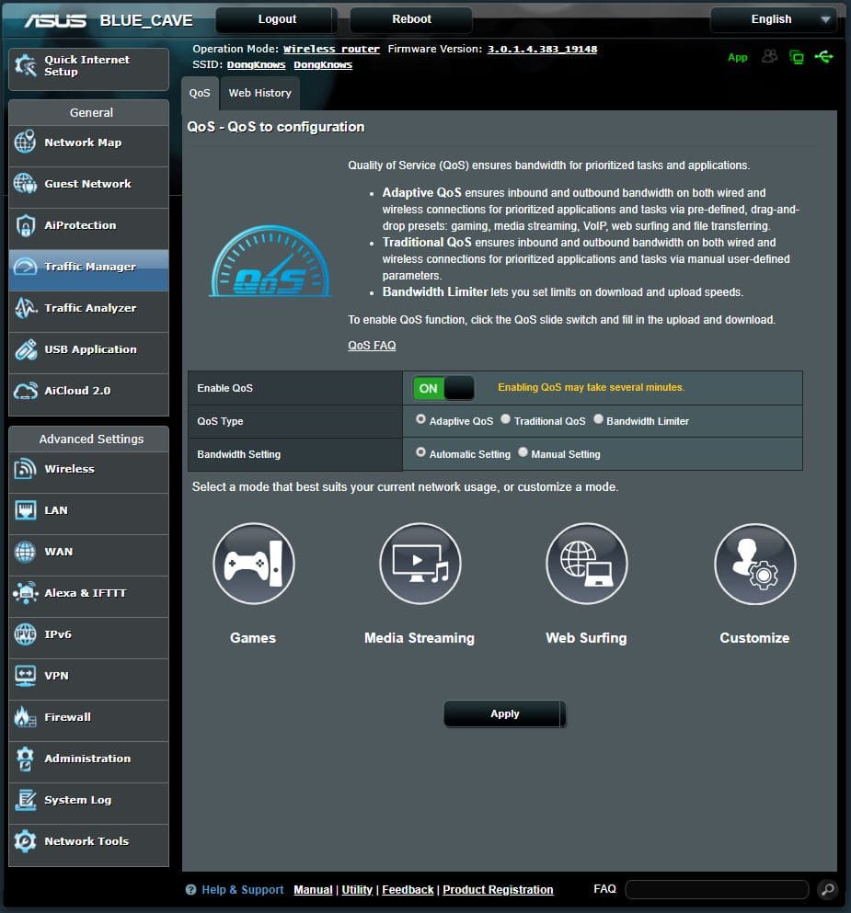The image size is (851, 913).
Task: Open the Guest Network users icon in header
Action: 769,57
